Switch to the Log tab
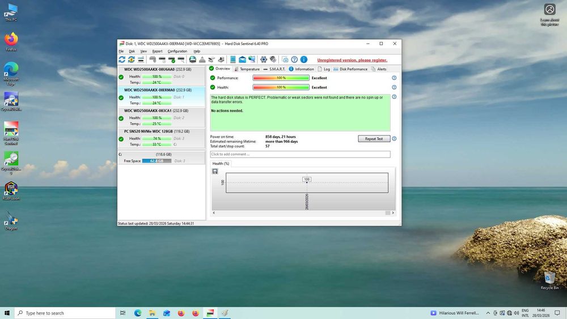 (x=324, y=69)
